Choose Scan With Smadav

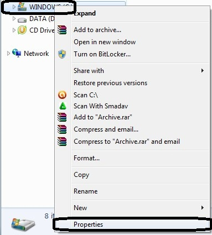[x=132, y=106]
